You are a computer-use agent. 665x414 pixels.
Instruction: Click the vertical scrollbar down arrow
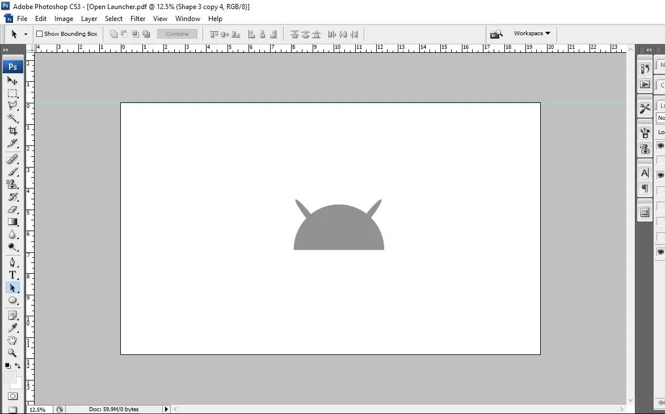click(630, 400)
